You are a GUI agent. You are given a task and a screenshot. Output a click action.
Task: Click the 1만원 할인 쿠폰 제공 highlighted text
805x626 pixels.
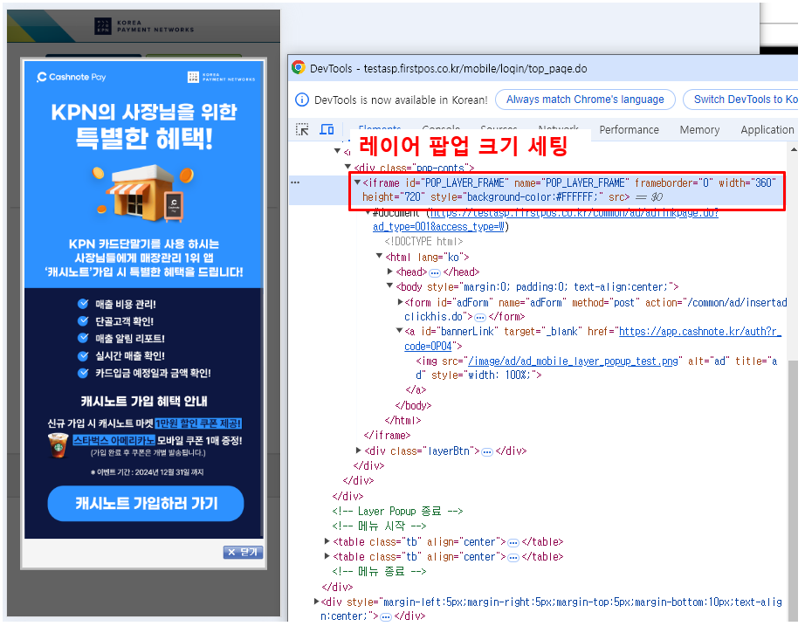pos(198,423)
